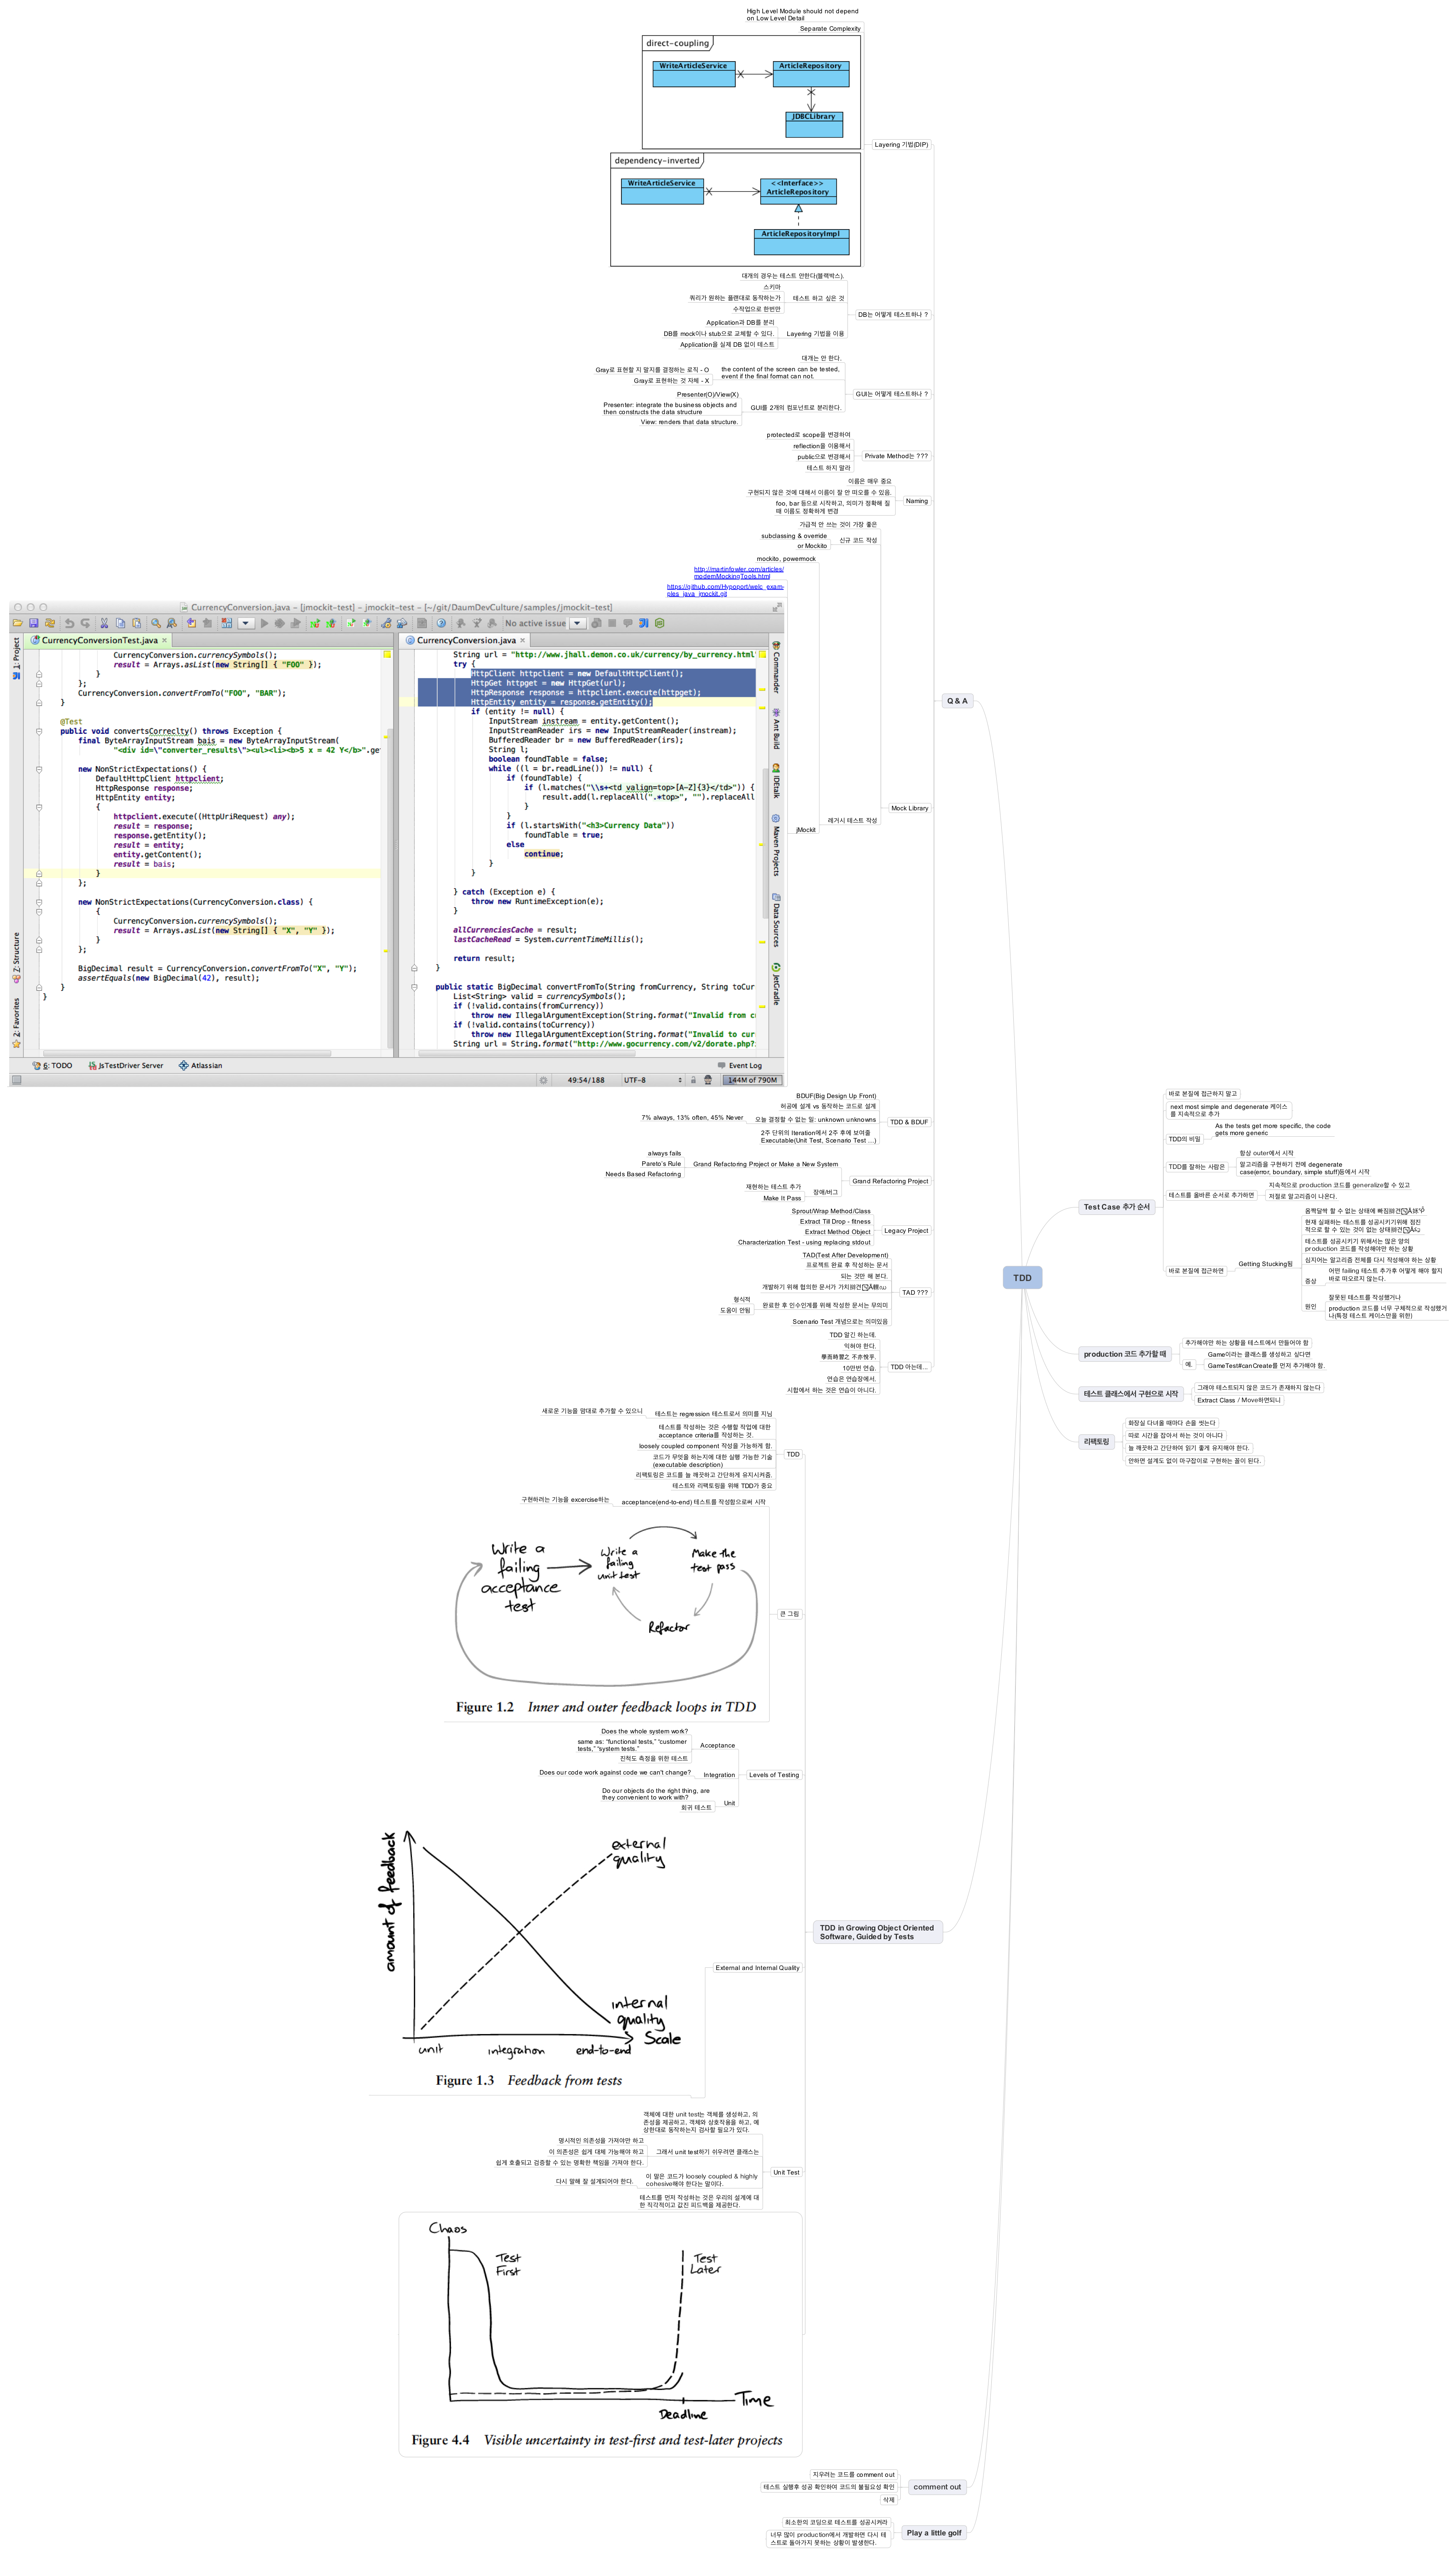Toggle the read-only lock icon in status bar
Image resolution: width=1456 pixels, height=2555 pixels.
click(x=693, y=1080)
